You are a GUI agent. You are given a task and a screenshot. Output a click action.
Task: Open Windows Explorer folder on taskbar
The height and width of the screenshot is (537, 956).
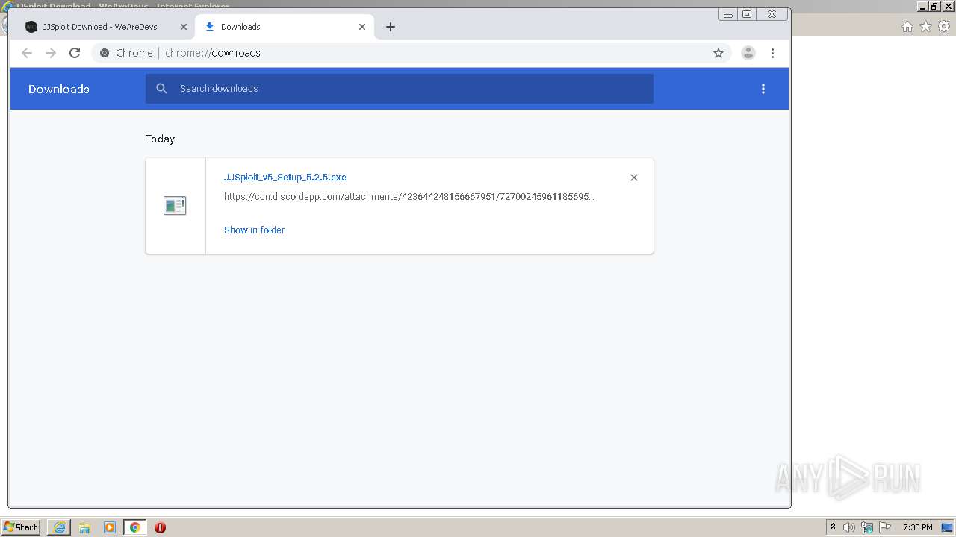(x=84, y=527)
